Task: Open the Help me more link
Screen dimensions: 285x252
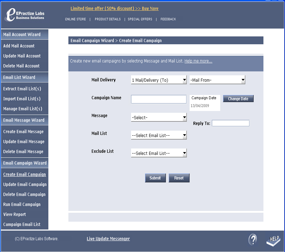Action: coord(198,61)
